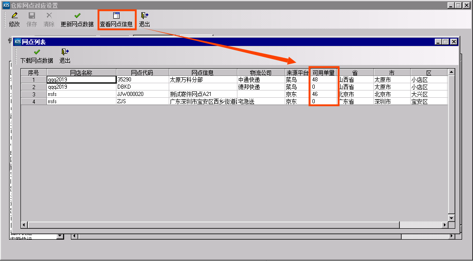Select the 网店名称 column header
This screenshot has width=473, height=261.
pyautogui.click(x=81, y=73)
